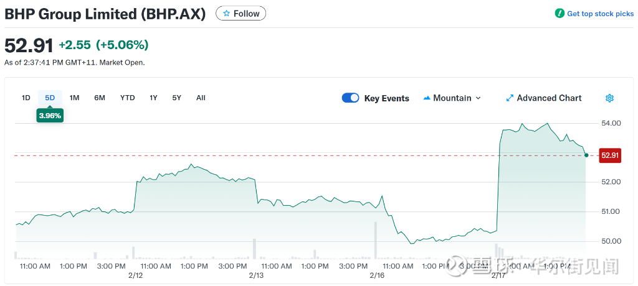
Task: Open Get top stock picks link
Action: (599, 14)
